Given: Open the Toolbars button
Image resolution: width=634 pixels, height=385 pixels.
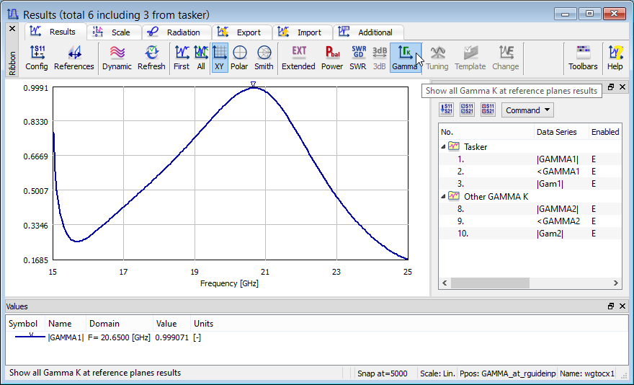Looking at the screenshot, I should click(x=583, y=58).
